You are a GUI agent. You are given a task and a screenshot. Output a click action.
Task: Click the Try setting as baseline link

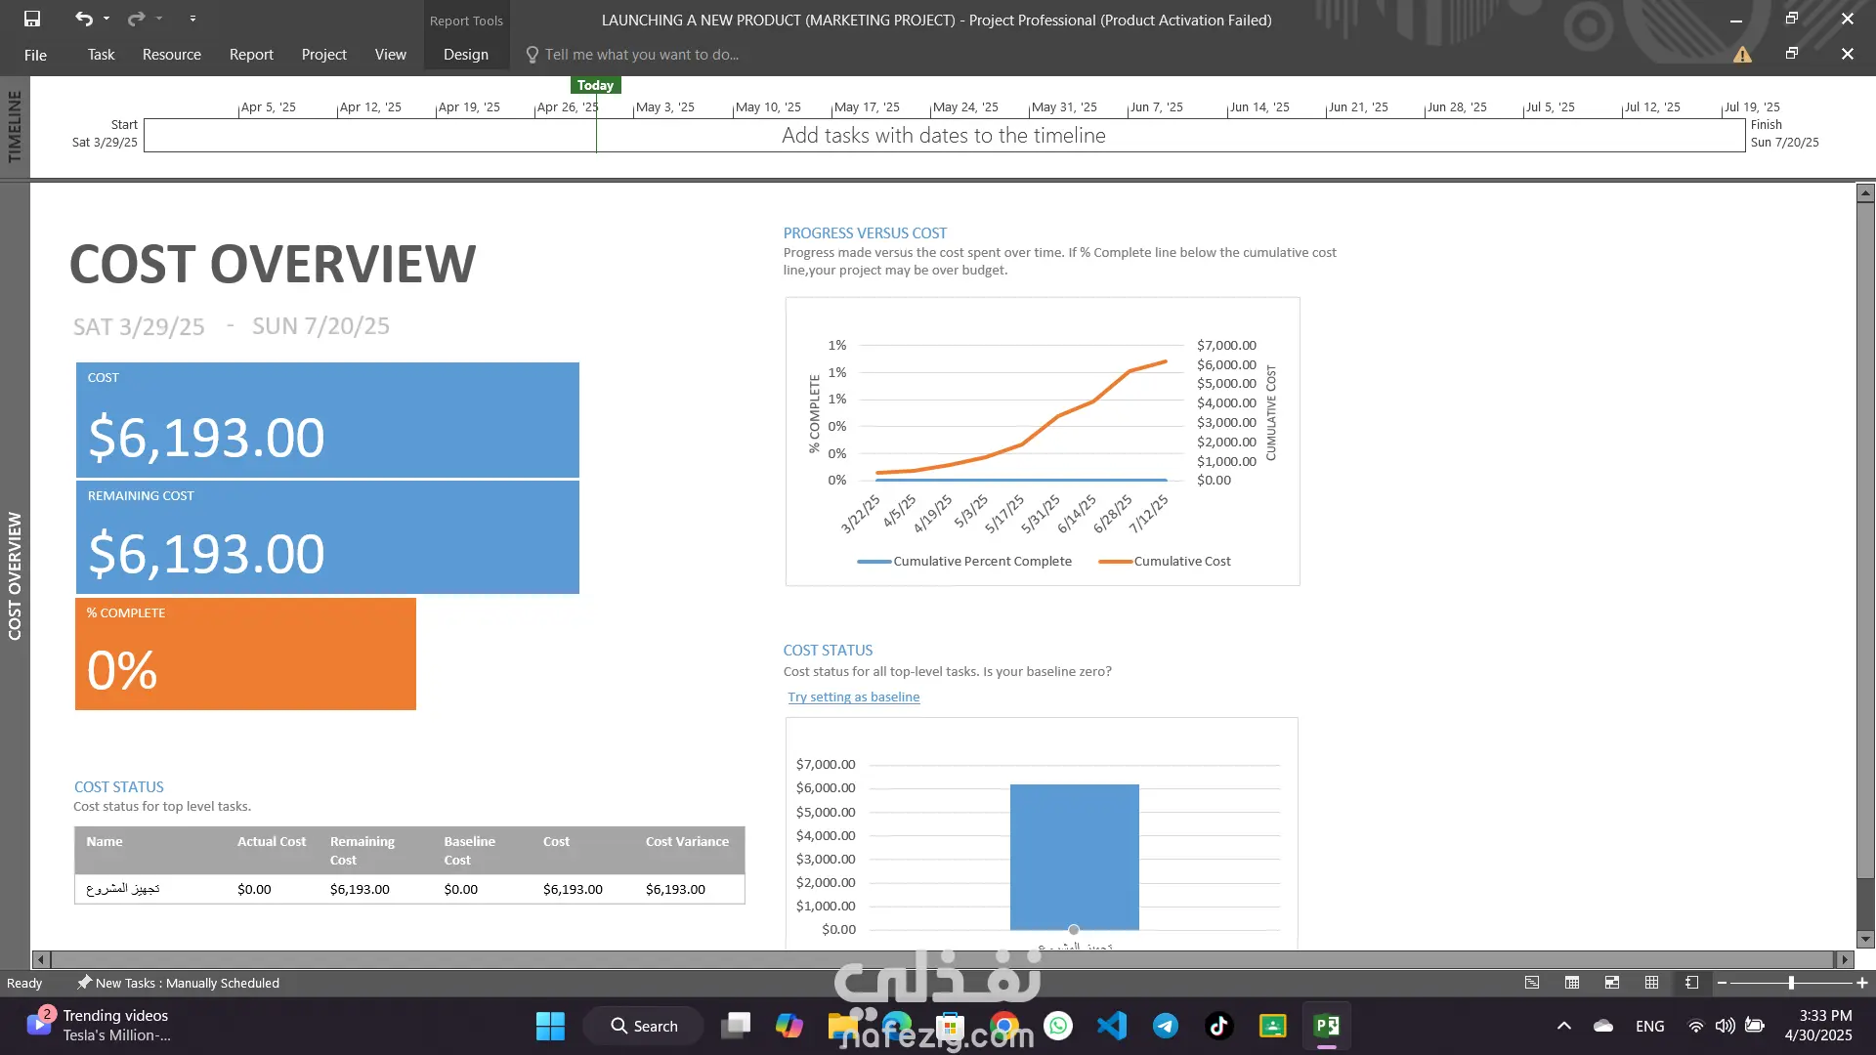pyautogui.click(x=853, y=696)
